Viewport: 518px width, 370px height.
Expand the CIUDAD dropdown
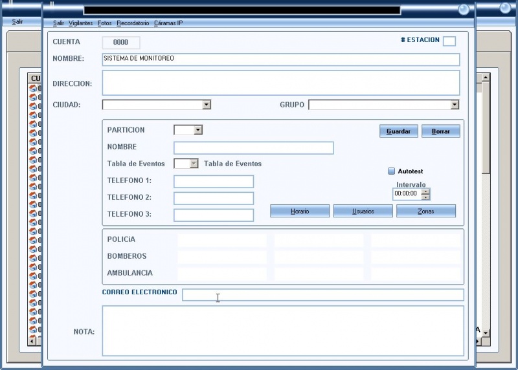[x=207, y=105]
